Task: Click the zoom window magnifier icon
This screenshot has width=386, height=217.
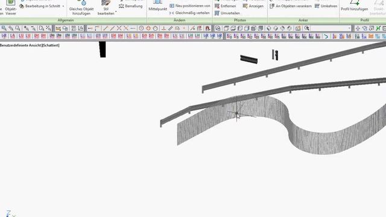Action: pos(4,28)
